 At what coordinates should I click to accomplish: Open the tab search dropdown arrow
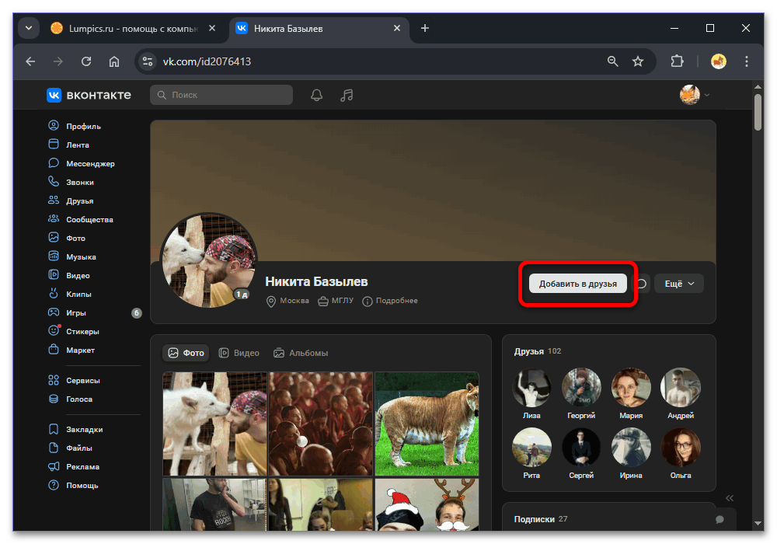point(29,28)
